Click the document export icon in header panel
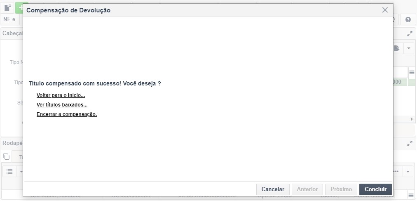The height and width of the screenshot is (201, 417). [396, 48]
